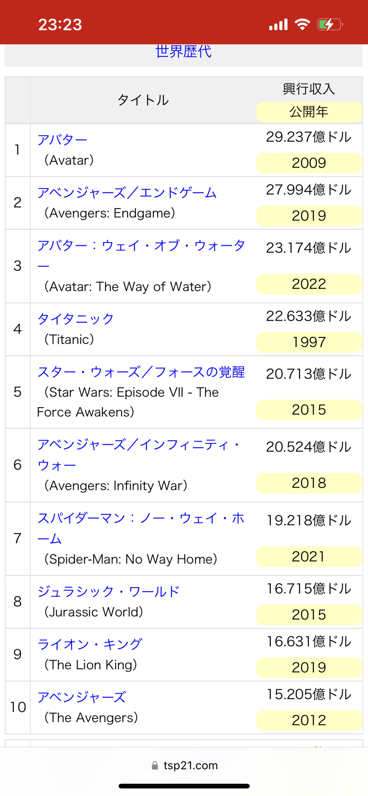368x796 pixels.
Task: Tap the Wi-Fi status icon
Action: (302, 25)
